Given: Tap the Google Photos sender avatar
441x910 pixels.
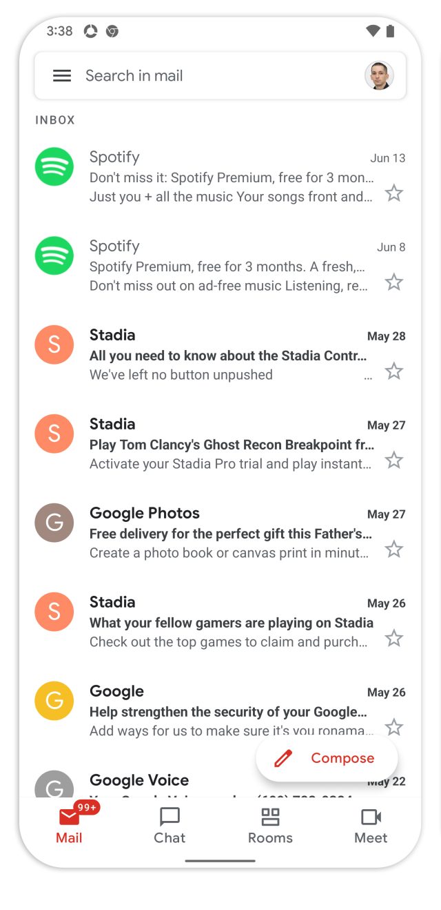Looking at the screenshot, I should [x=54, y=523].
